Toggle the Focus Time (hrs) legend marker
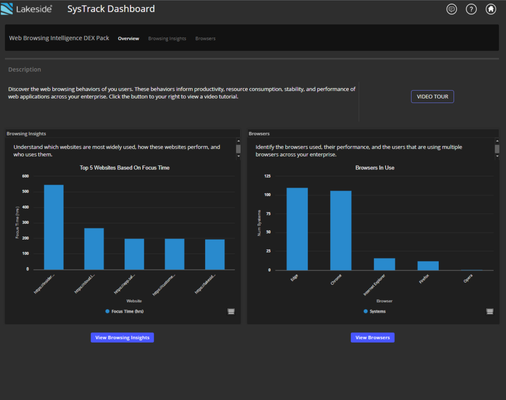Viewport: 506px width, 400px height. 107,311
